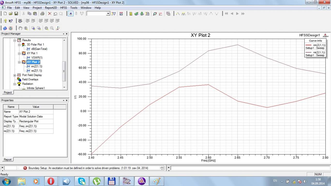Screen dimensions: 331x186
Task: Click the Undo arrow icon
Action: coord(55,14)
